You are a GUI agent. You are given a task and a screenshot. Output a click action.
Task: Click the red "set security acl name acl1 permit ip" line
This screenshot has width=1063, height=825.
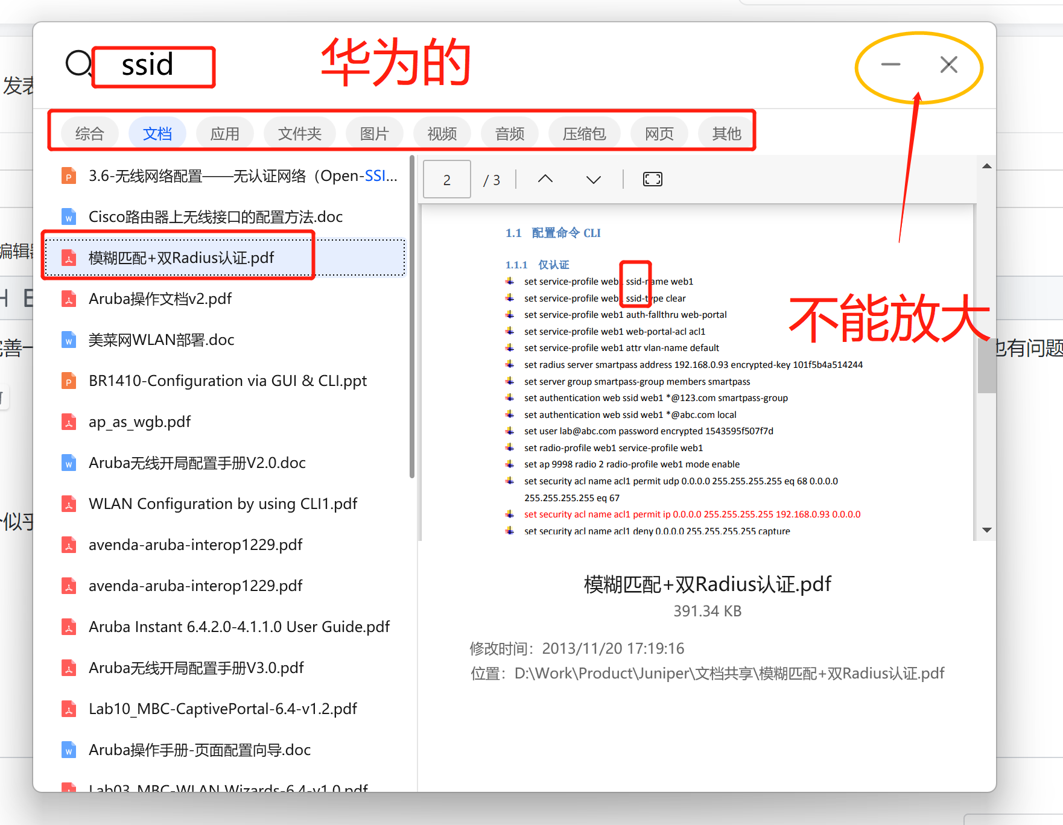tap(693, 514)
